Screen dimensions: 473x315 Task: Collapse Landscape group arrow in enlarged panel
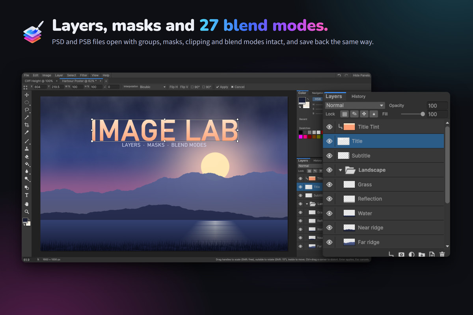pos(341,170)
